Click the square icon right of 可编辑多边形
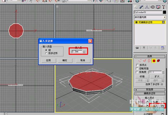This screenshot has width=168, height=115. click(163, 22)
